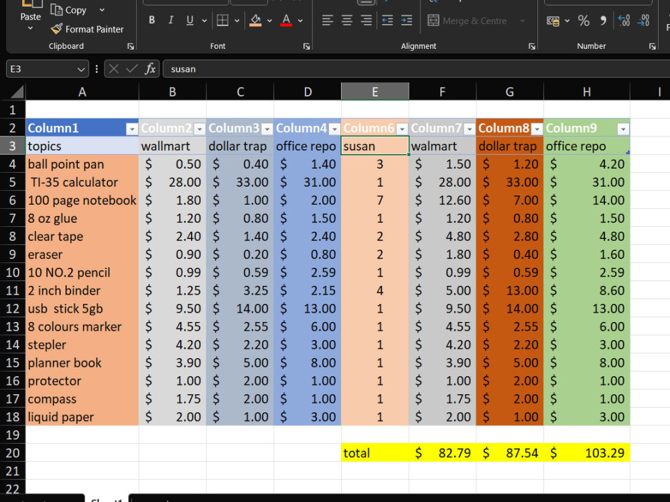Image resolution: width=670 pixels, height=502 pixels.
Task: Open Column1 filter dropdown
Action: pyautogui.click(x=132, y=129)
